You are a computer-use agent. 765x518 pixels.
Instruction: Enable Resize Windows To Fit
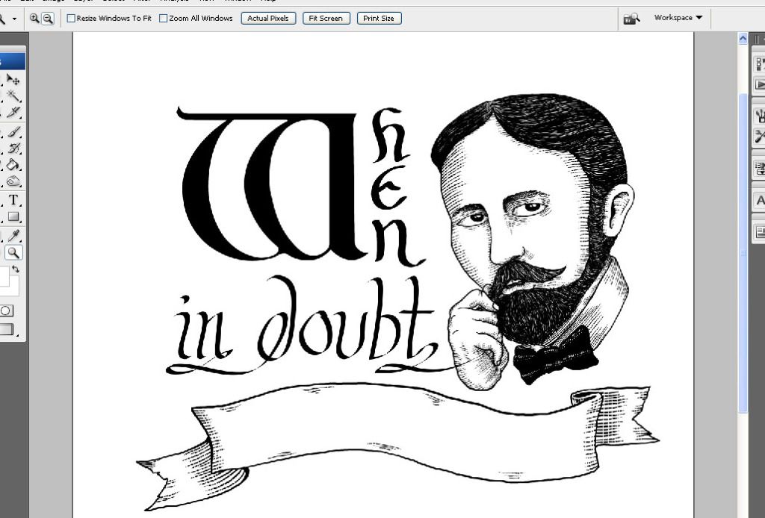click(x=71, y=19)
